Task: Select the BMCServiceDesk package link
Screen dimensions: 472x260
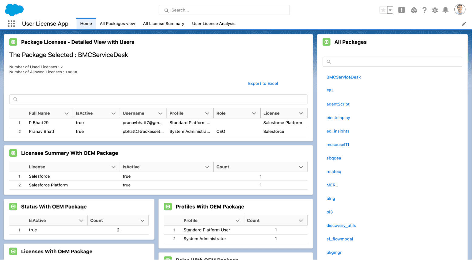Action: pyautogui.click(x=344, y=77)
